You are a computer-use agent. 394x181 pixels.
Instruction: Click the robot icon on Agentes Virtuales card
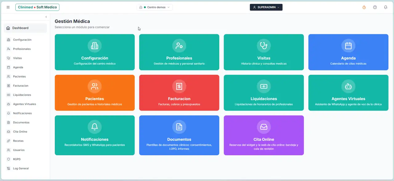(x=348, y=87)
